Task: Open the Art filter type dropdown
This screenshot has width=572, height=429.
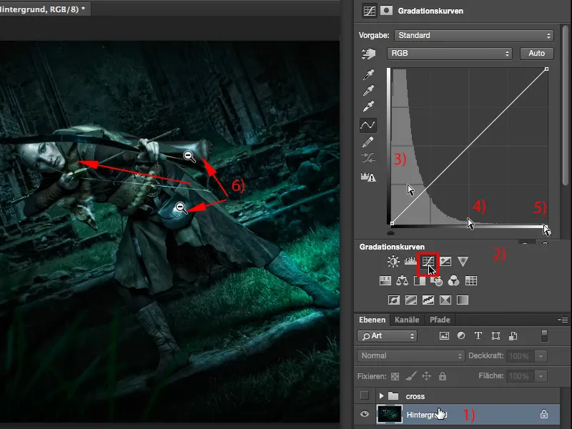Action: coord(387,336)
